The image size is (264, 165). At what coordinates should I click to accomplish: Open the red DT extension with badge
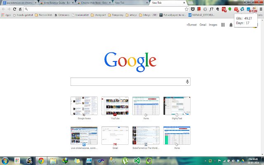pyautogui.click(x=224, y=9)
